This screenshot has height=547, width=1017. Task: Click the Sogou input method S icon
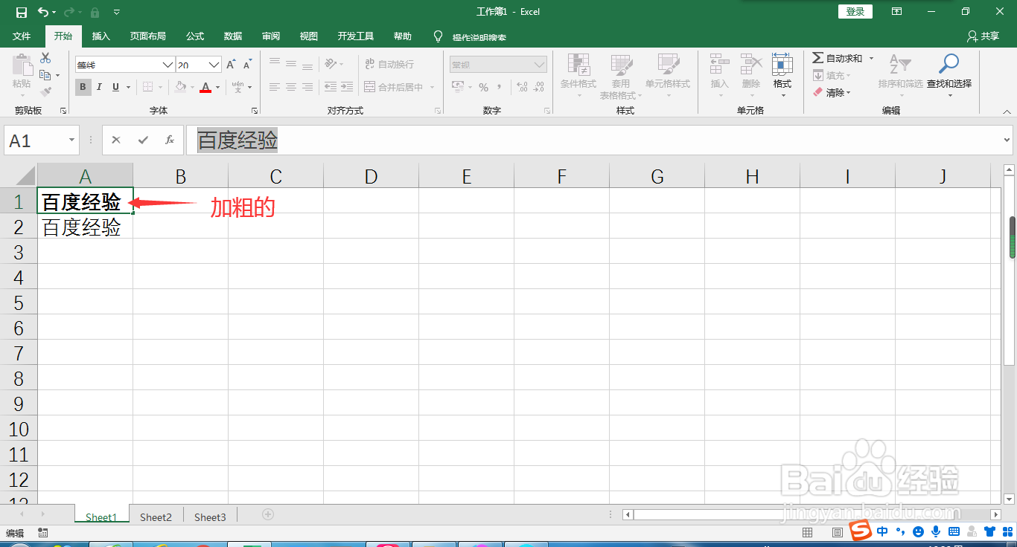(861, 531)
